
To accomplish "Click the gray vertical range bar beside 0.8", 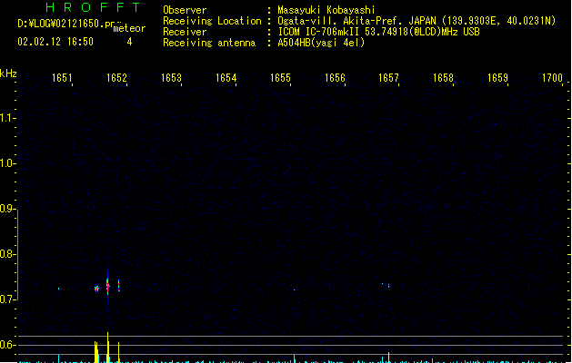I will [x=18, y=255].
